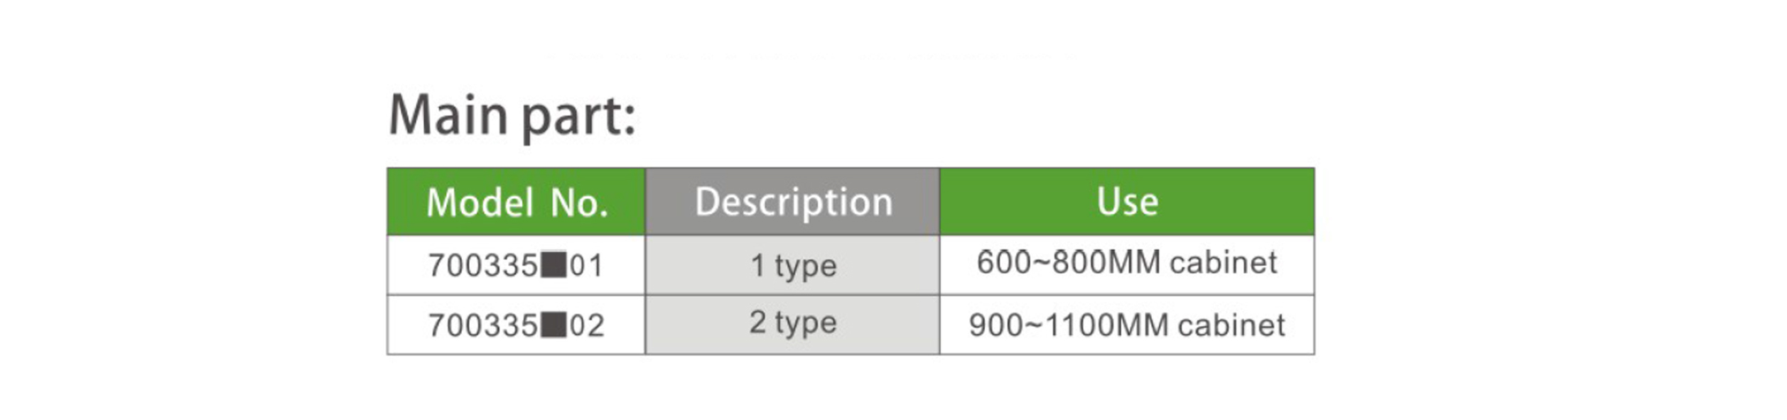The image size is (1787, 420).
Task: Click the digit "1" in "1 type"
Action: pyautogui.click(x=757, y=266)
